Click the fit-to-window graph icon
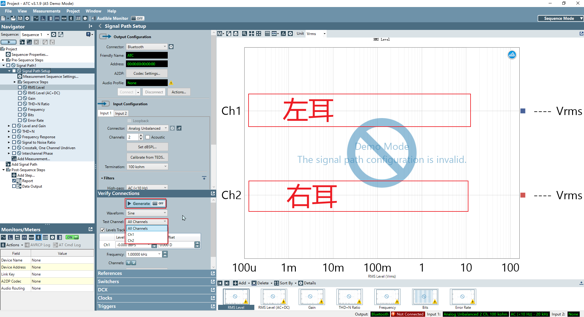Viewport: 584px width, 317px height. 259,34
